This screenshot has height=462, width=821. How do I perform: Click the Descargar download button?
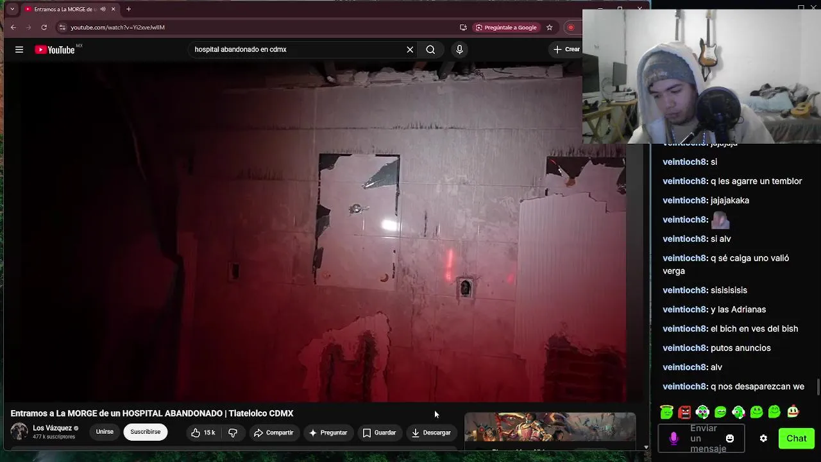[431, 432]
